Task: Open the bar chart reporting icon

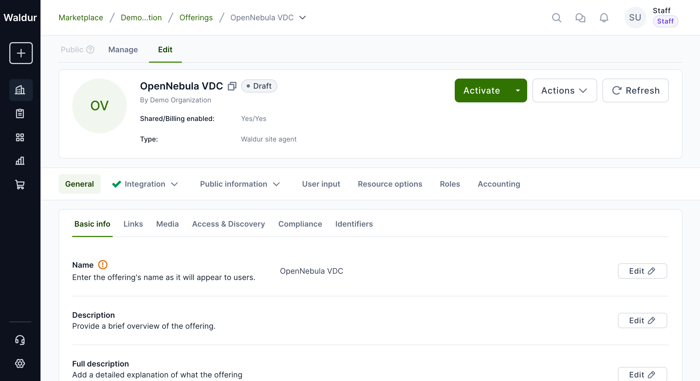Action: [x=20, y=161]
